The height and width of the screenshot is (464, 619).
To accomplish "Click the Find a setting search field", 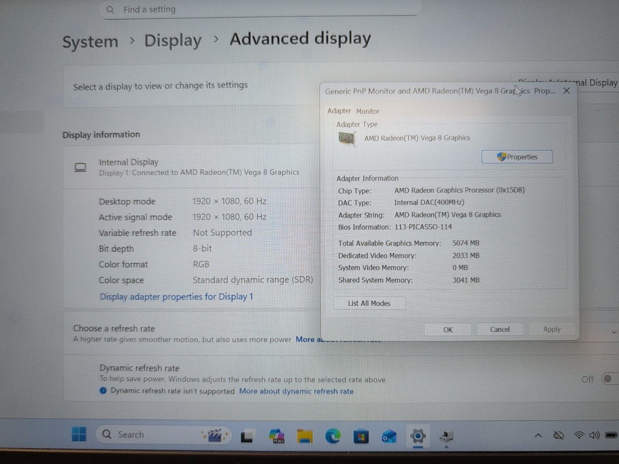I will coord(261,9).
